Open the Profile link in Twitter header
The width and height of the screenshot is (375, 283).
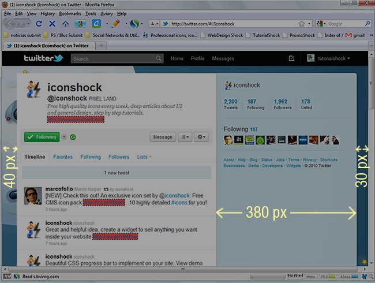(x=197, y=58)
